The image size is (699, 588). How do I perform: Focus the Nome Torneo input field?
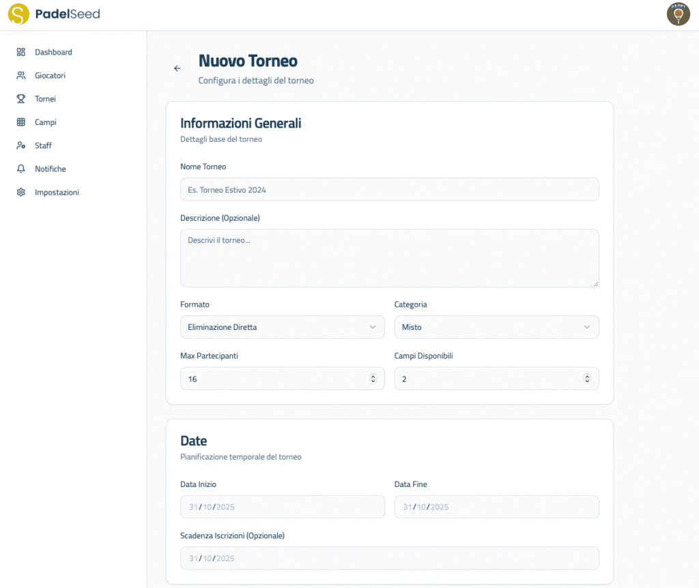(x=389, y=190)
